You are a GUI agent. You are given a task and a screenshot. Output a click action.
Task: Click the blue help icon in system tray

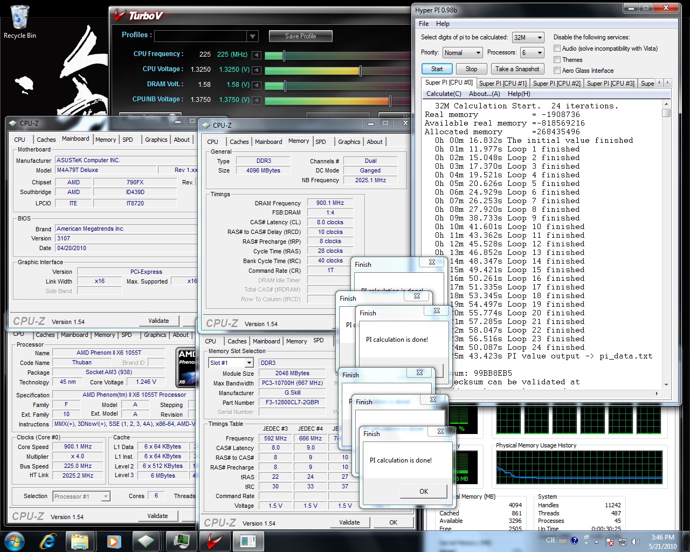click(574, 541)
